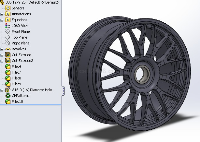Image resolution: width=200 pixels, height=142 pixels.
Task: Click the 1060 Alloy material icon
Action: (x=8, y=26)
